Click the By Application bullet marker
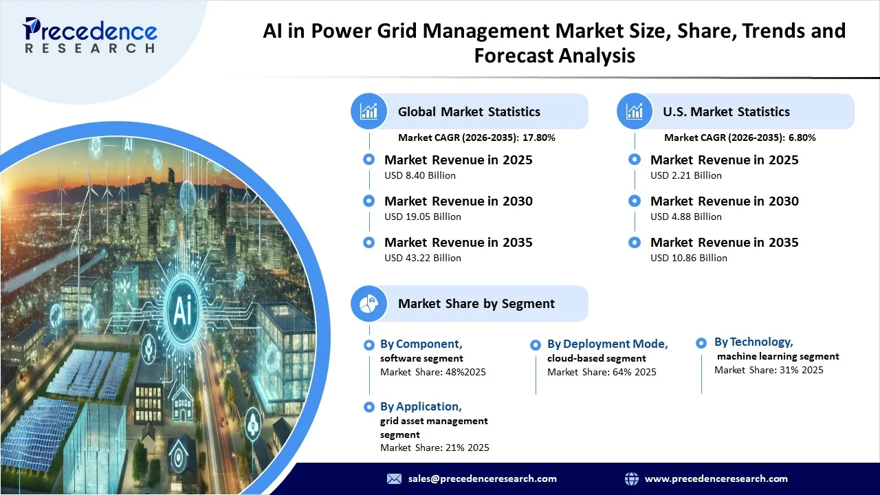Viewport: 880px width, 495px height. (369, 406)
